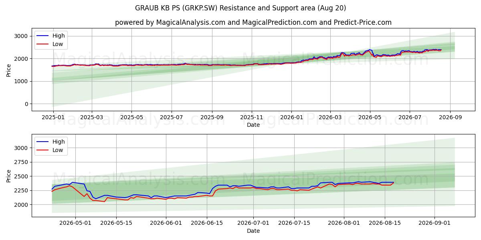Click the 'Price' axis label of the bottom chart
481x240 pixels.
(9, 176)
